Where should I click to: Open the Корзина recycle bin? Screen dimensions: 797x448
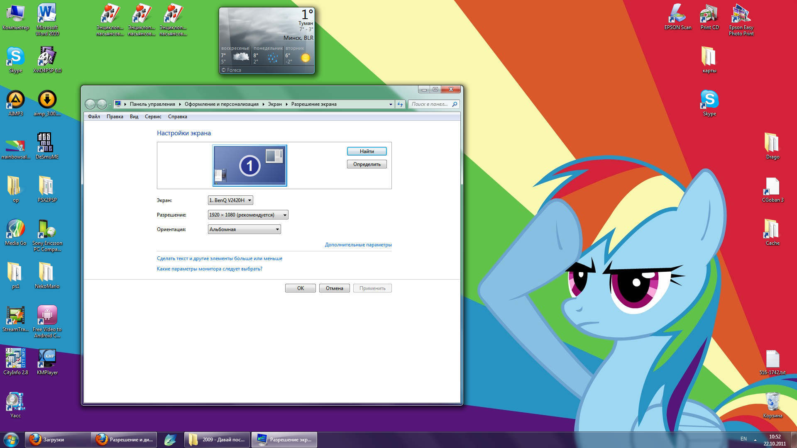click(773, 402)
